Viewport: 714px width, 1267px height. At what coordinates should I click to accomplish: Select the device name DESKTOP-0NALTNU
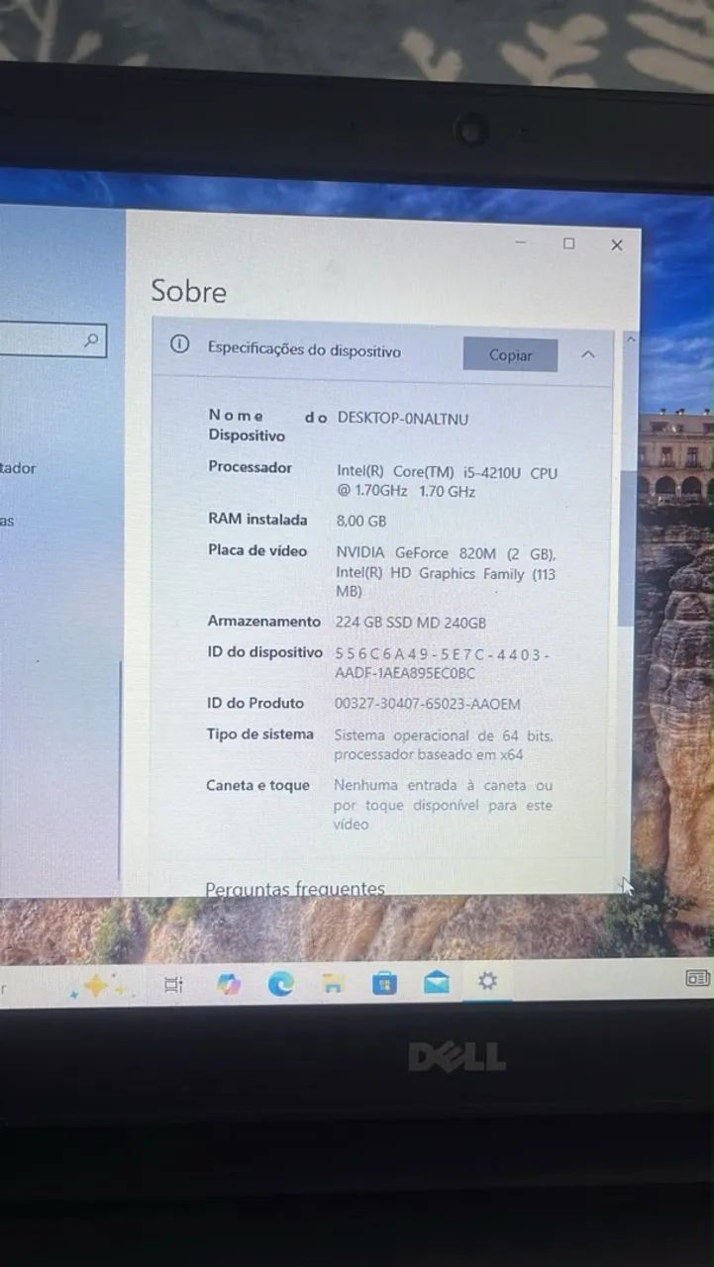click(403, 419)
